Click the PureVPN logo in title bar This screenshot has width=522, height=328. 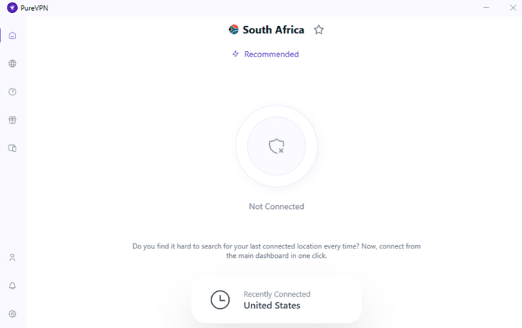pos(12,7)
